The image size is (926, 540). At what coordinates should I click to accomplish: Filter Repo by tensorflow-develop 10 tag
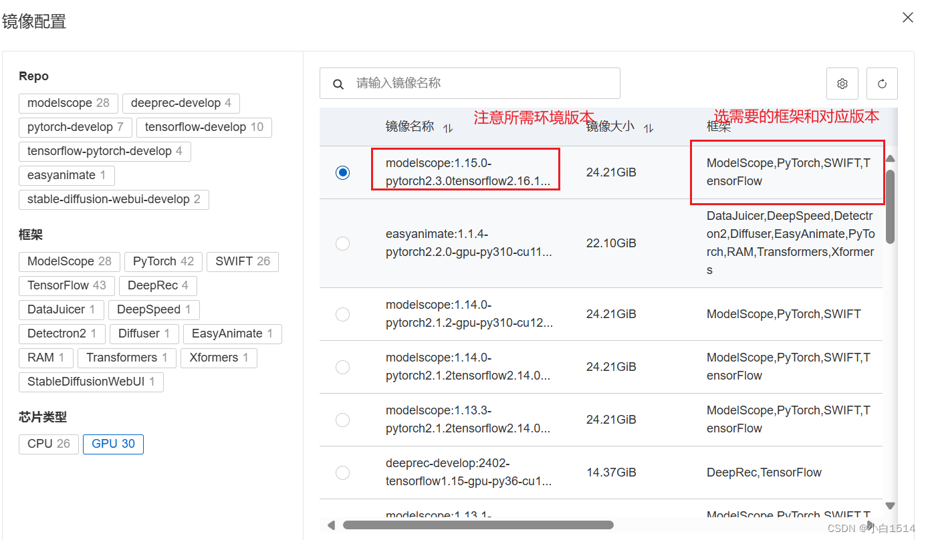pyautogui.click(x=204, y=127)
